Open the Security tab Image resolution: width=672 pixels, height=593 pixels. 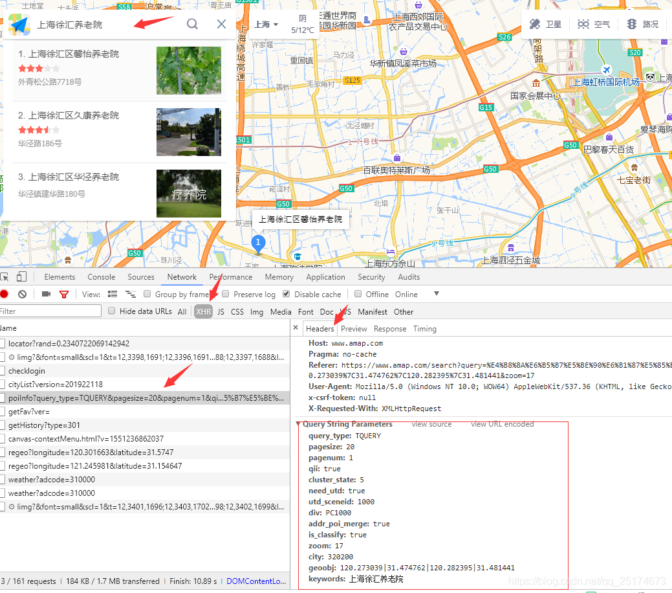pos(371,277)
